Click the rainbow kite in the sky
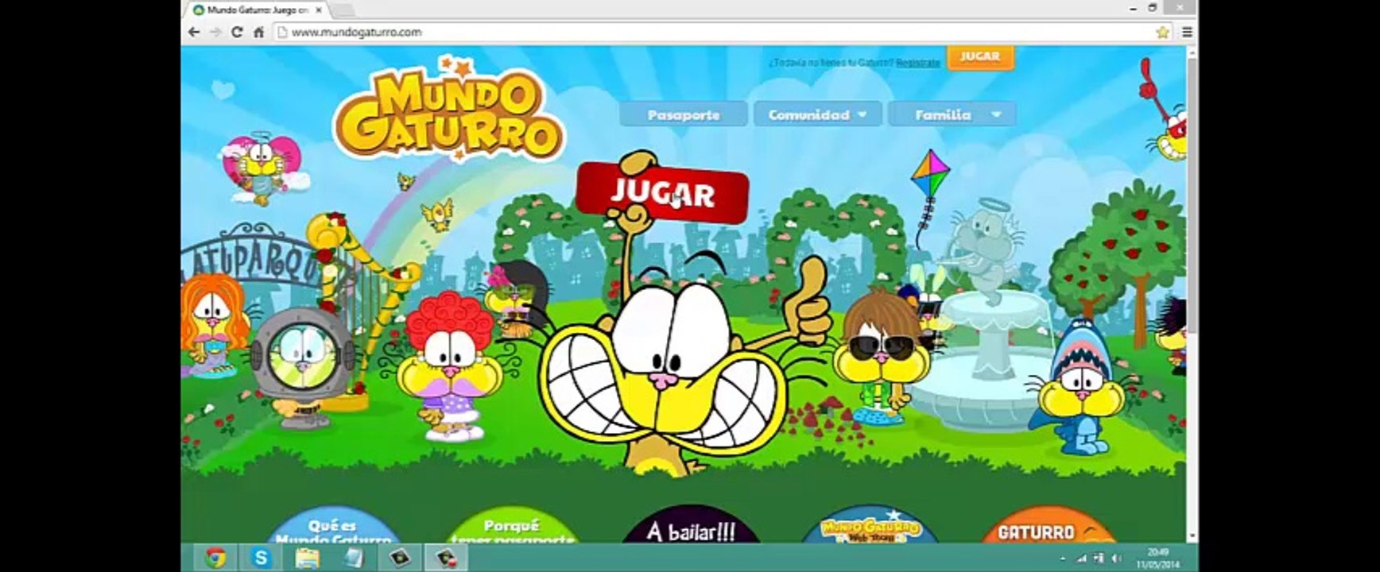1380x572 pixels. click(x=930, y=175)
